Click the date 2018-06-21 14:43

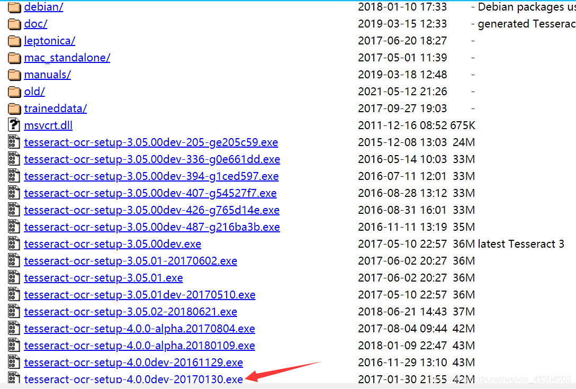402,312
